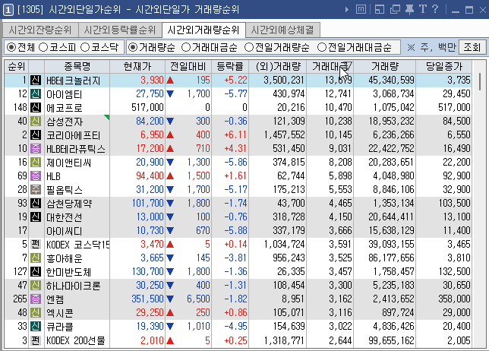The width and height of the screenshot is (489, 351).
Task: Click the 신 badge next to 아이엠티
Action: pyautogui.click(x=36, y=94)
